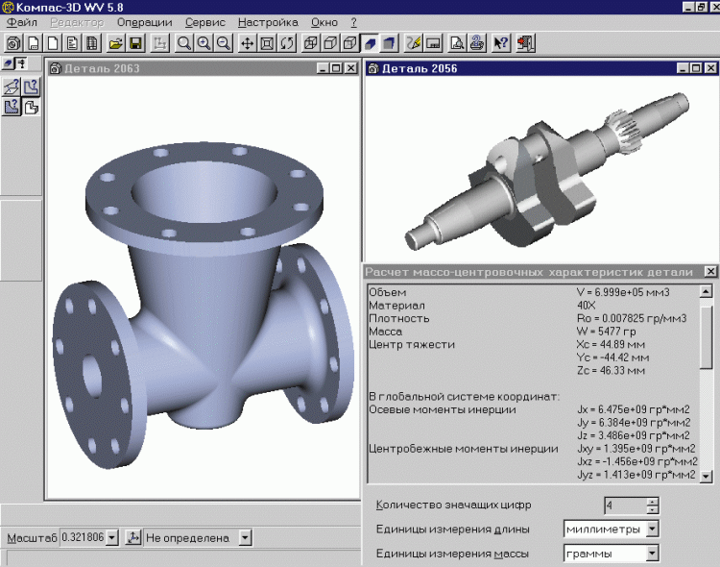
Task: Exit the program with the door icon
Action: point(524,43)
